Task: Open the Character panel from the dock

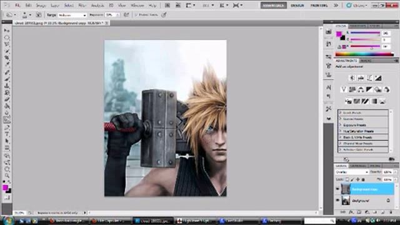Action: click(329, 87)
